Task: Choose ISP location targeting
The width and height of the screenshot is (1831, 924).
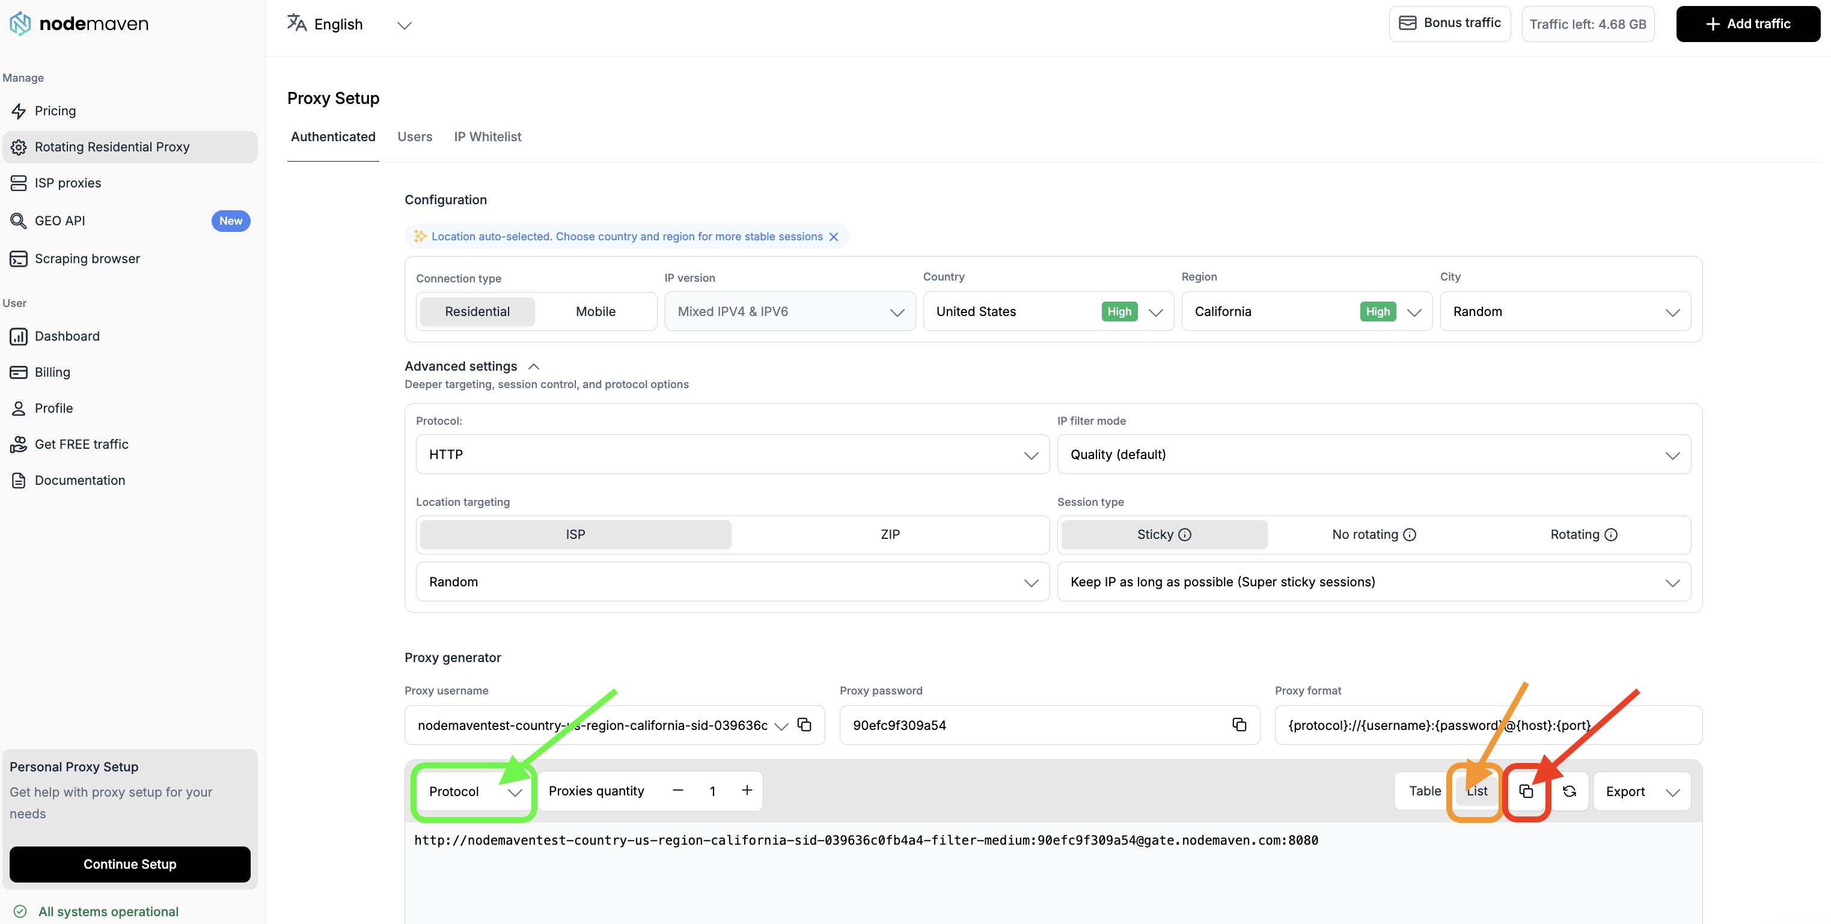Action: tap(575, 535)
